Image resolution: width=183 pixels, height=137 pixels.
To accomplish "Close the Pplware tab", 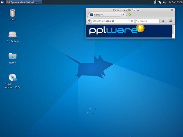I will [123, 15].
